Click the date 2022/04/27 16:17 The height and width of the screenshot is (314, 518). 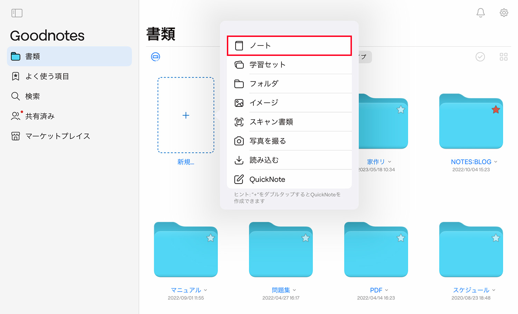pos(281,298)
